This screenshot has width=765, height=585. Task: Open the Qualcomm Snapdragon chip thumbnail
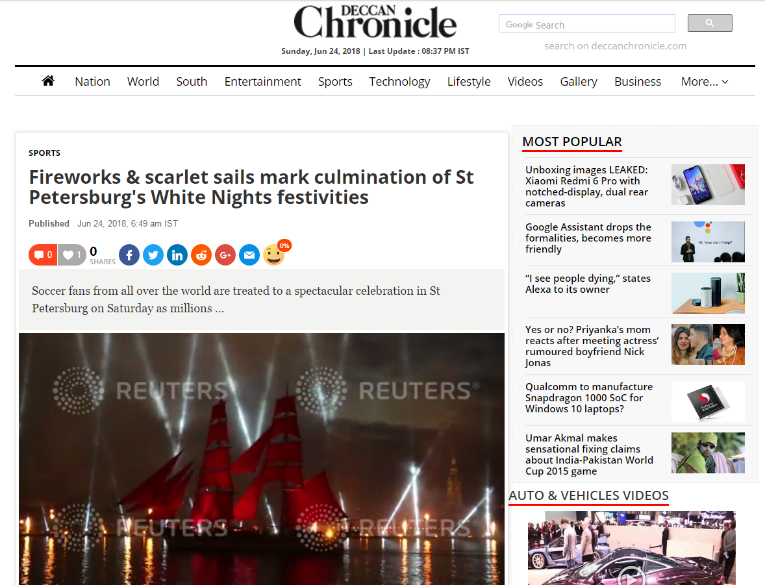coord(708,401)
